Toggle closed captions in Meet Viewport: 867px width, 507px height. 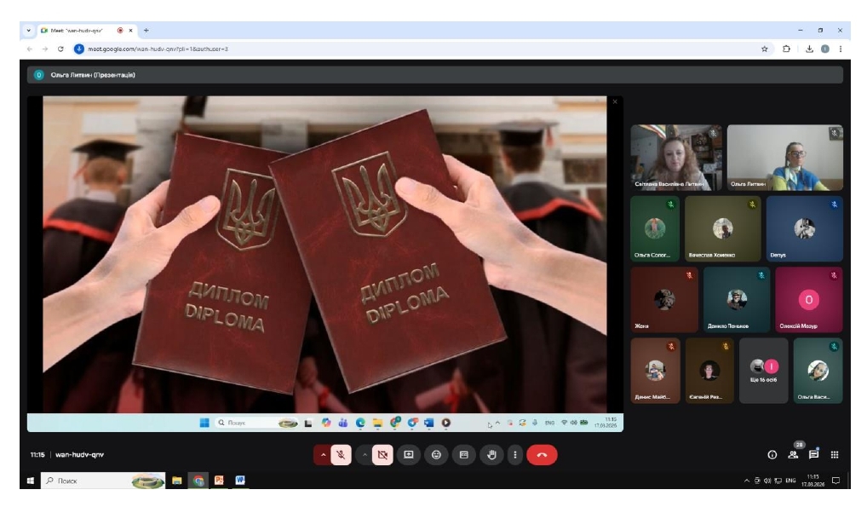coord(464,455)
